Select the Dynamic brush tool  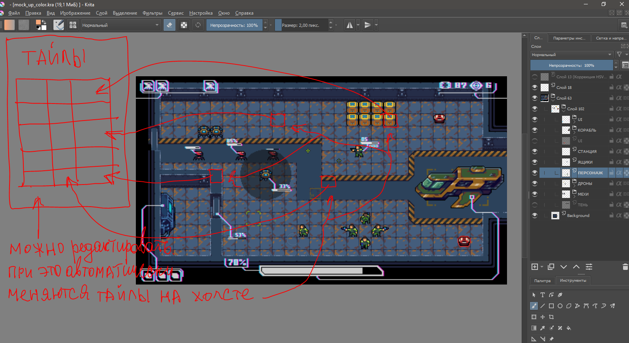point(604,306)
